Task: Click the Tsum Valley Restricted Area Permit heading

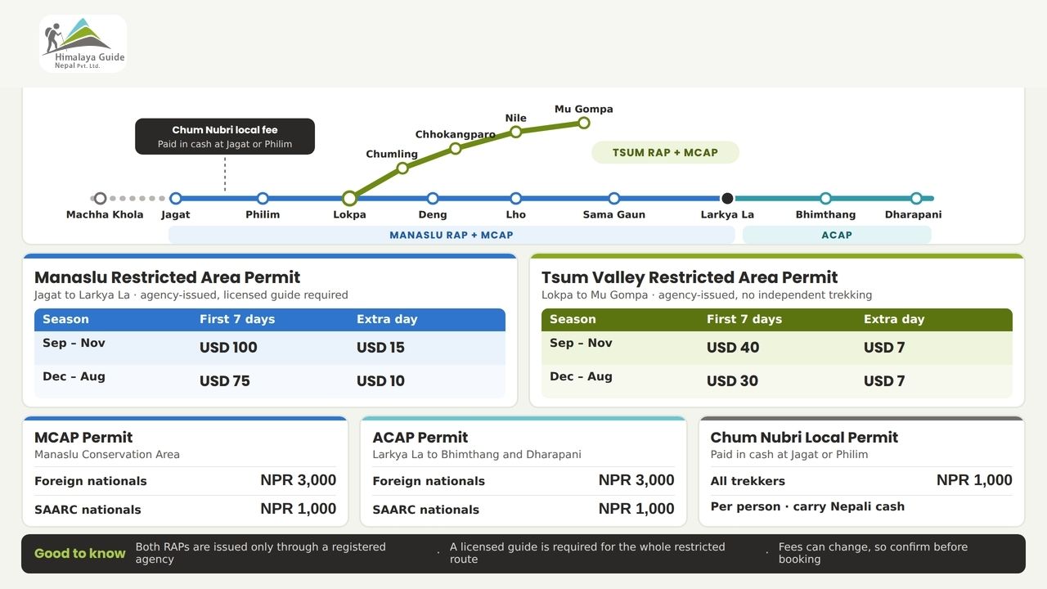Action: (690, 277)
